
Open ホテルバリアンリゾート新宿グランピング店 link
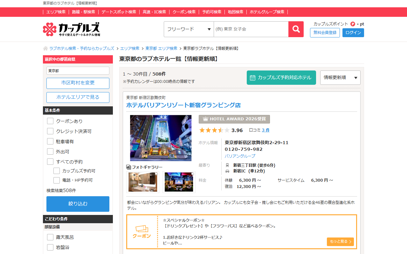(x=183, y=105)
